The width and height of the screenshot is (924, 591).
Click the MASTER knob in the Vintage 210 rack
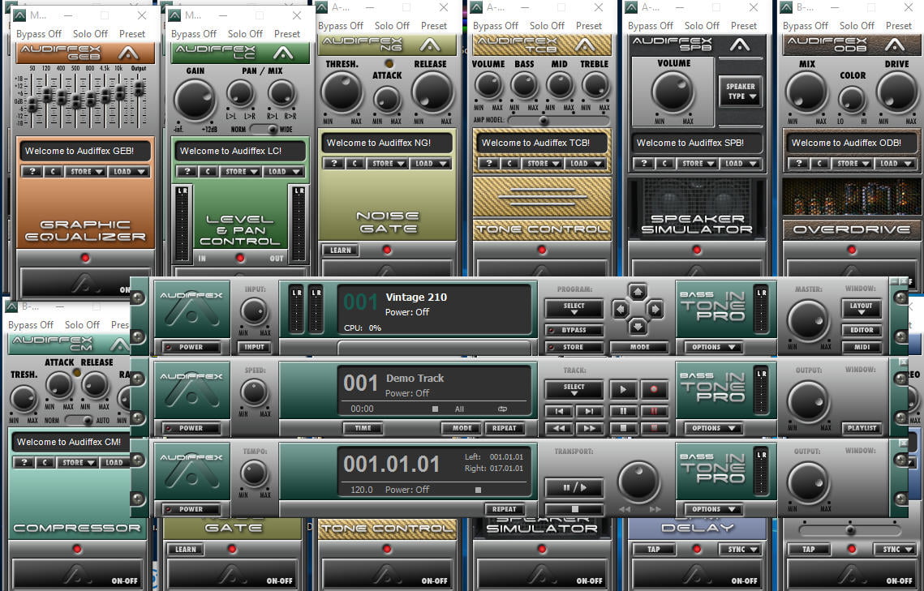click(807, 319)
